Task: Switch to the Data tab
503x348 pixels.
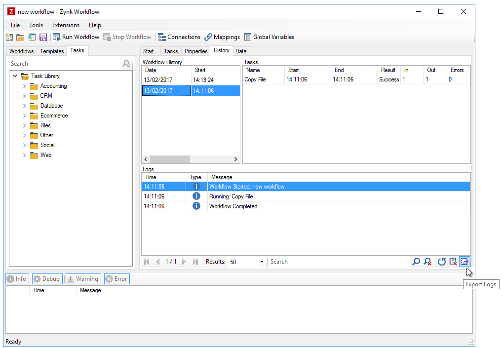Action: point(241,51)
